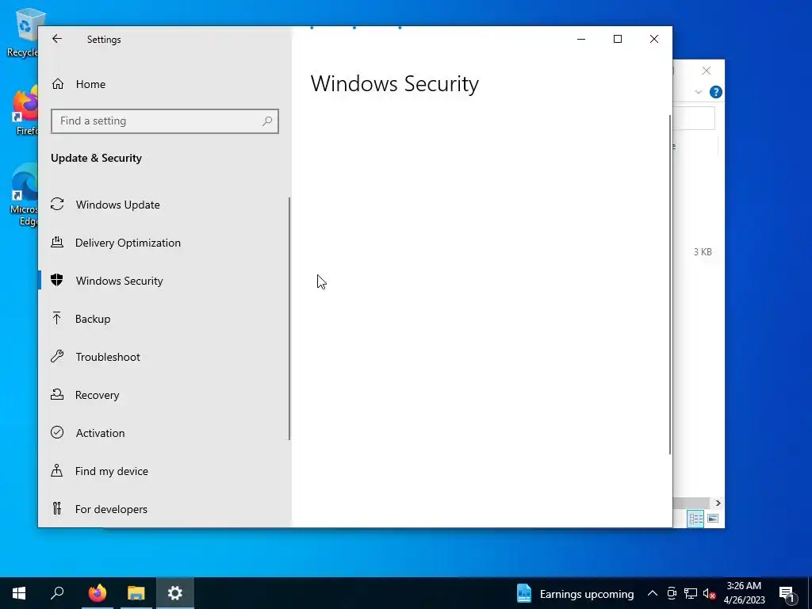Click the Windows Update refresh-arrows icon
This screenshot has width=812, height=609.
pos(57,205)
